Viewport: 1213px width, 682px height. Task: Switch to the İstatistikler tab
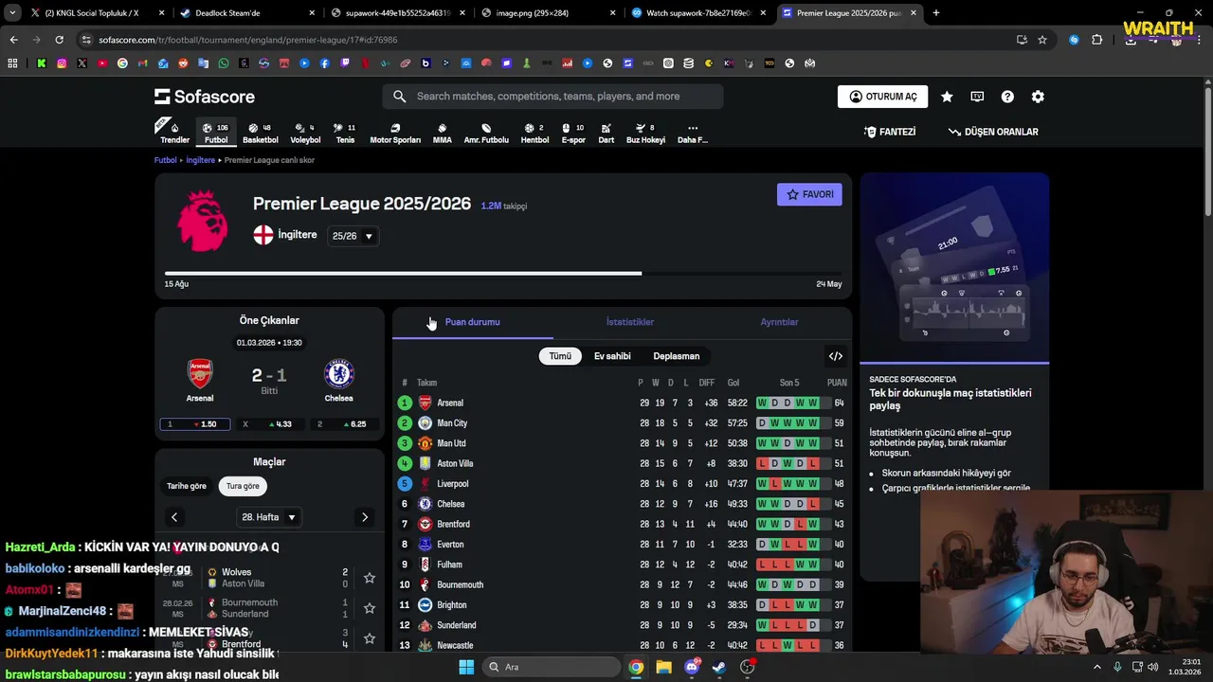[630, 322]
